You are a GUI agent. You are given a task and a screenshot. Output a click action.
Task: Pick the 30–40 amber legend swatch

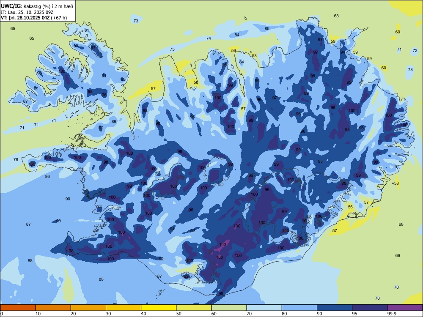click(124, 308)
